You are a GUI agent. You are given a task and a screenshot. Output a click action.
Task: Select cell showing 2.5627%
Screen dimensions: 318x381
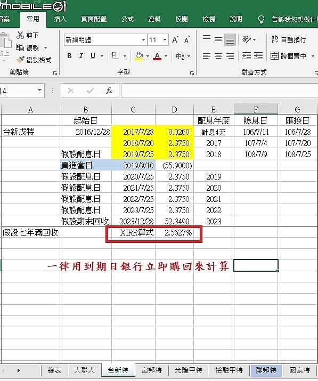pyautogui.click(x=174, y=233)
